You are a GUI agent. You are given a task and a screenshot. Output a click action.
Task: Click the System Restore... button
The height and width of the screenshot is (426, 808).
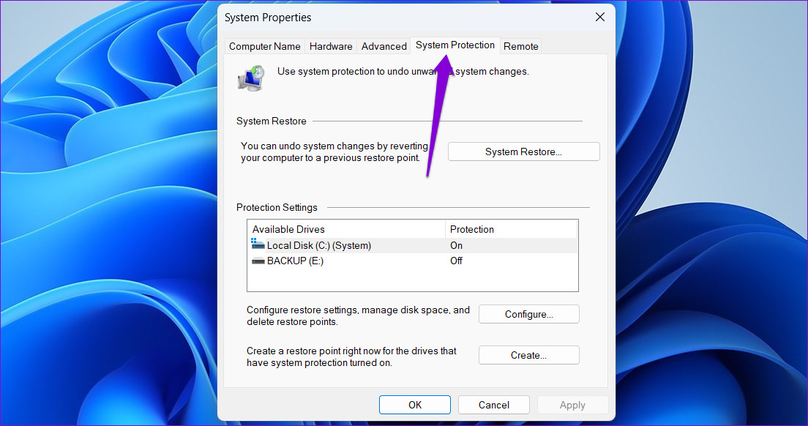tap(523, 152)
